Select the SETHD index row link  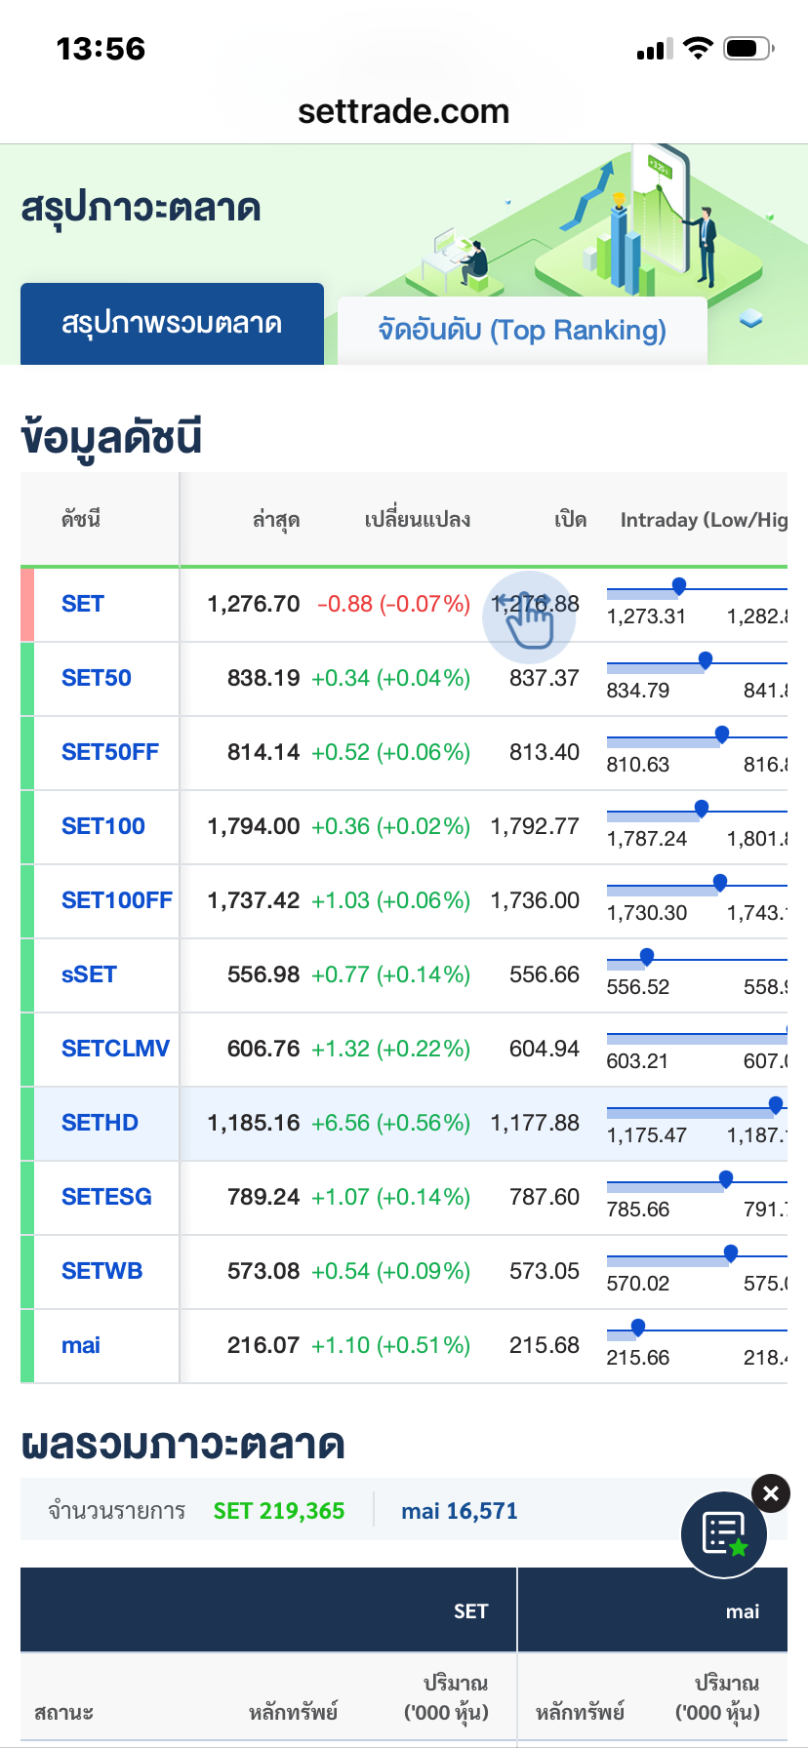100,1123
